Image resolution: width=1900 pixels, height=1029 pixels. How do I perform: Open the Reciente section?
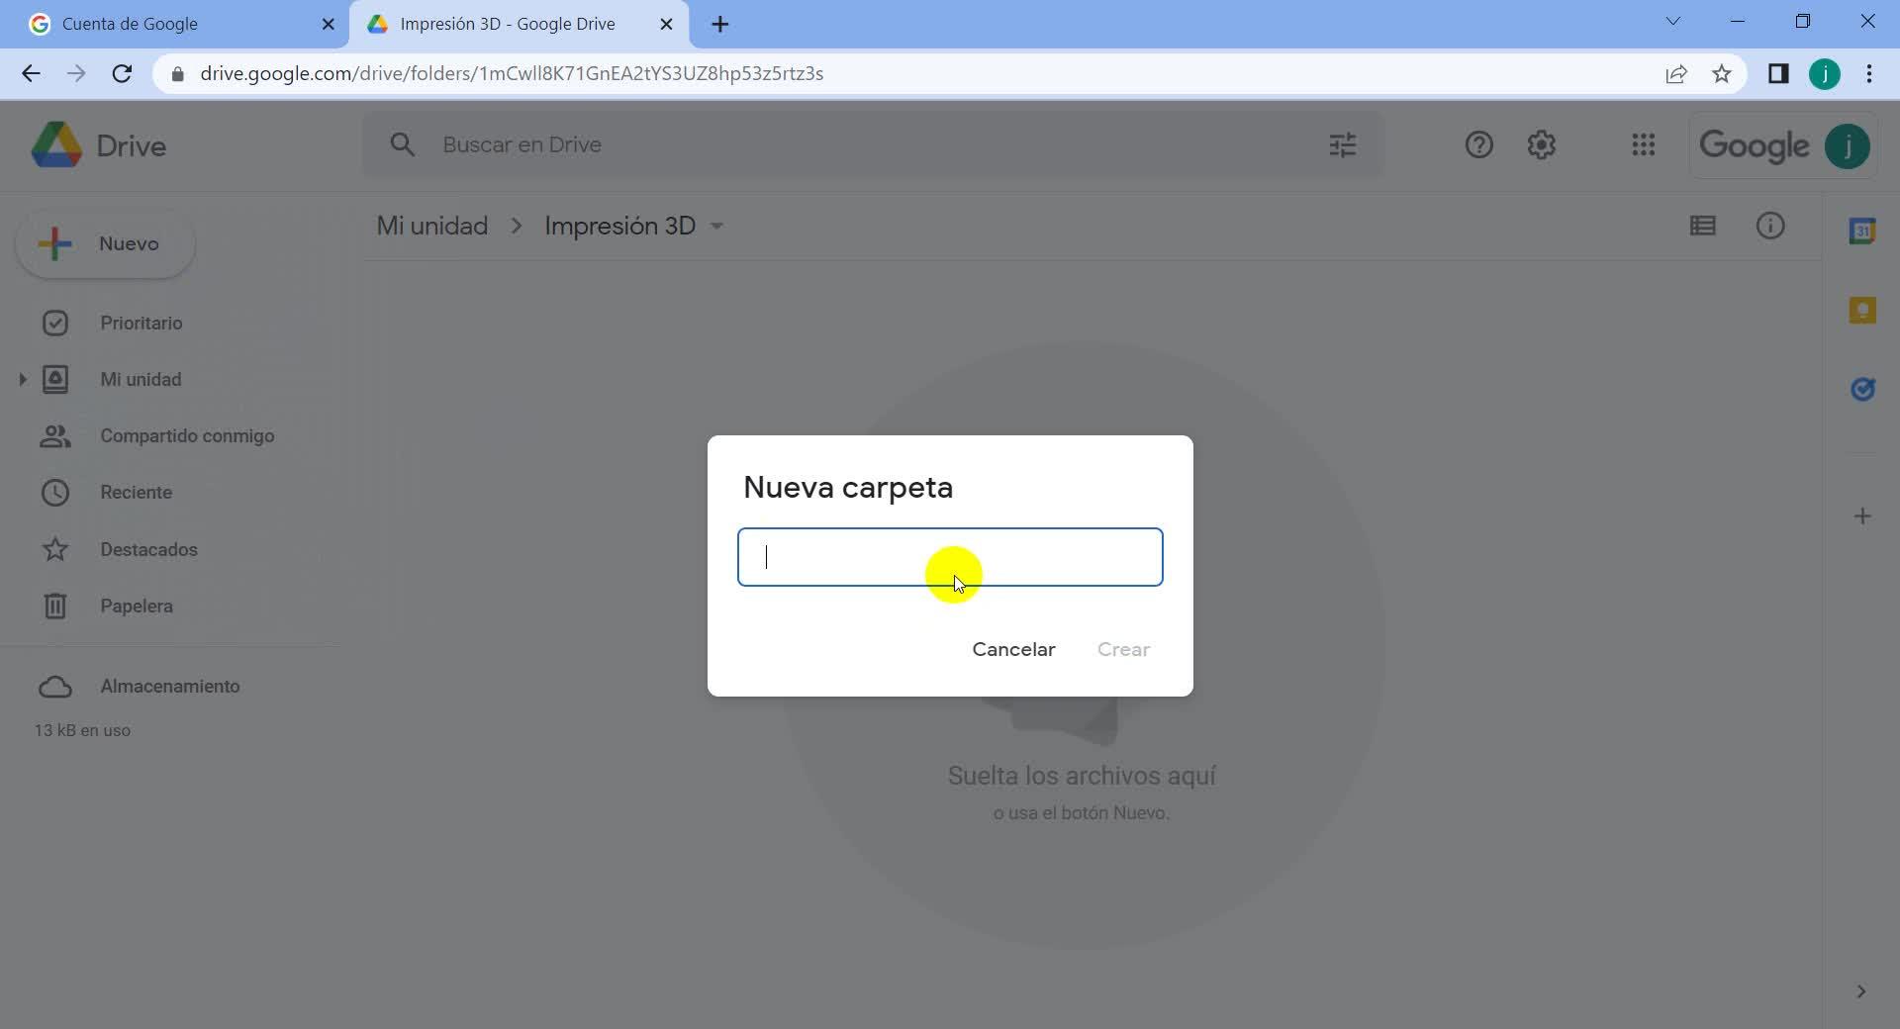tap(136, 493)
